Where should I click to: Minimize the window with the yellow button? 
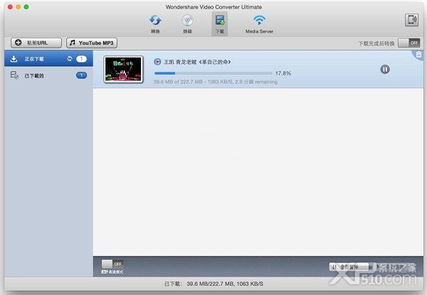point(19,7)
